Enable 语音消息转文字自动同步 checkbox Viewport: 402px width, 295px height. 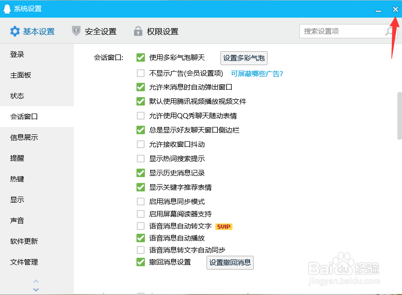click(140, 250)
